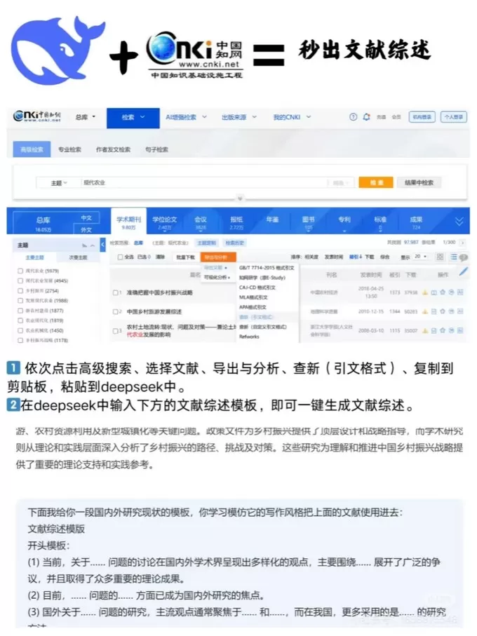477x636 pixels.
Task: Cite the 准确把握中国乡村振兴战略 article icon
Action: point(451,292)
